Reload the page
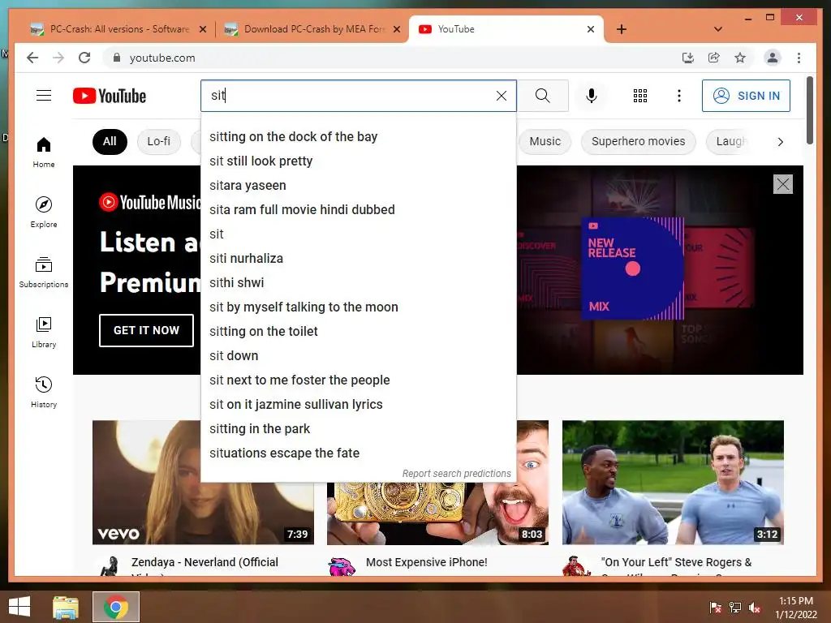The height and width of the screenshot is (623, 831). (x=84, y=58)
